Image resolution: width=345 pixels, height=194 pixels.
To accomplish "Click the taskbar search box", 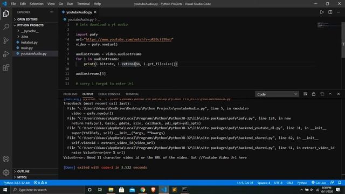I will [x=47, y=190].
